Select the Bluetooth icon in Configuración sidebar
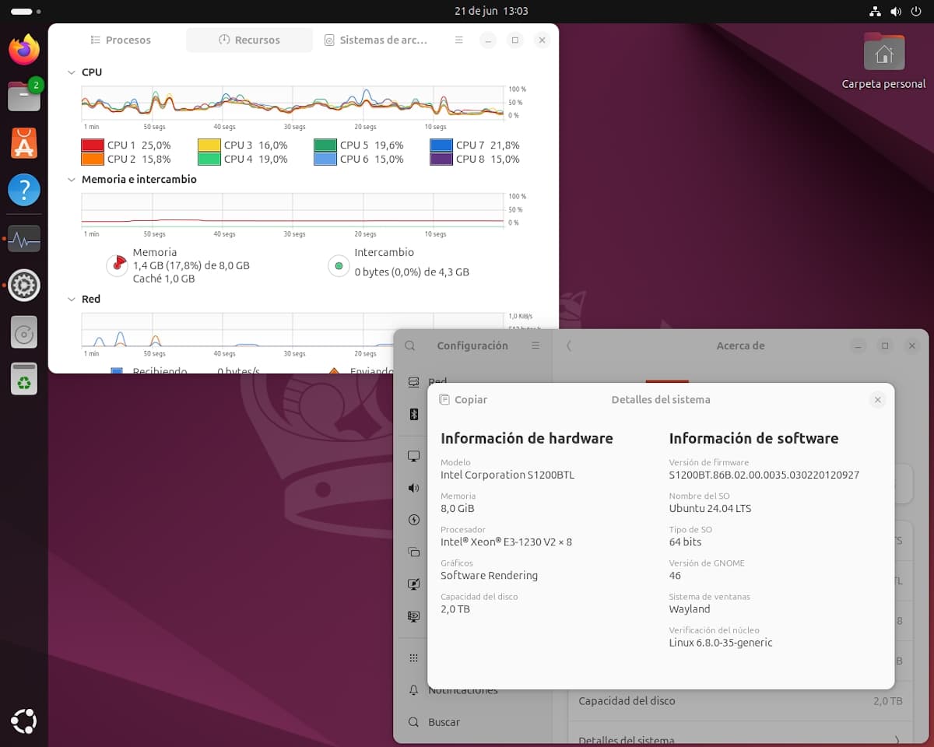This screenshot has width=934, height=747. click(414, 415)
